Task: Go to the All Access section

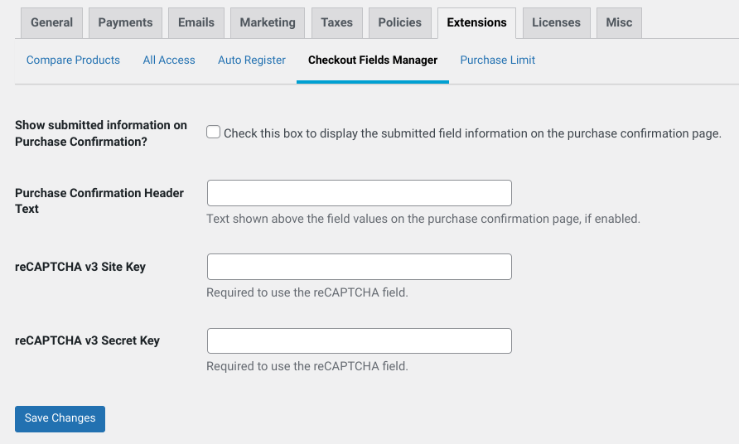Action: point(169,60)
